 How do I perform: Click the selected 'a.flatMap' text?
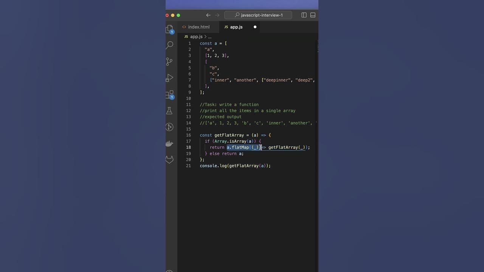click(238, 147)
